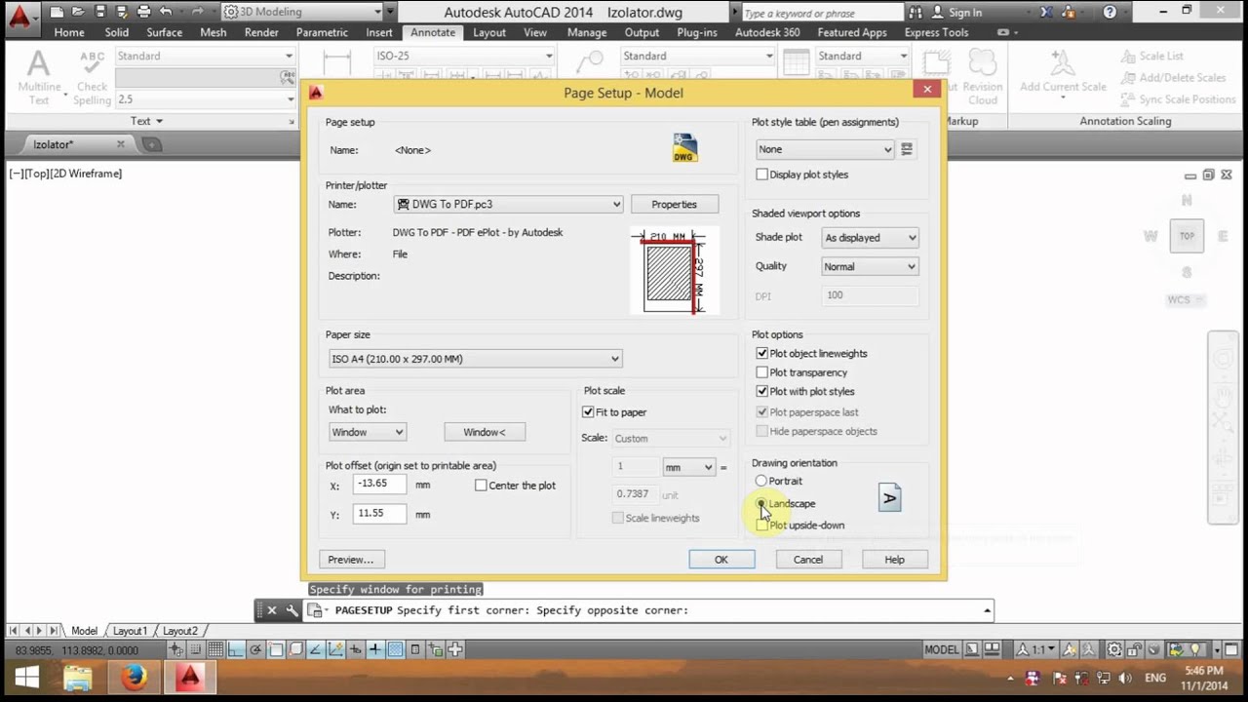The image size is (1248, 702).
Task: Click the Open file icon in quick access toolbar
Action: click(x=78, y=12)
